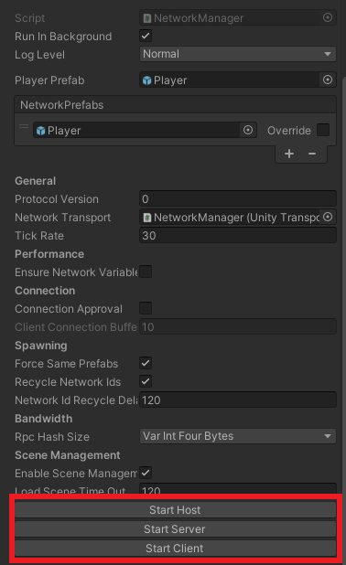Click the General section heading
This screenshot has width=346, height=565.
click(x=36, y=181)
